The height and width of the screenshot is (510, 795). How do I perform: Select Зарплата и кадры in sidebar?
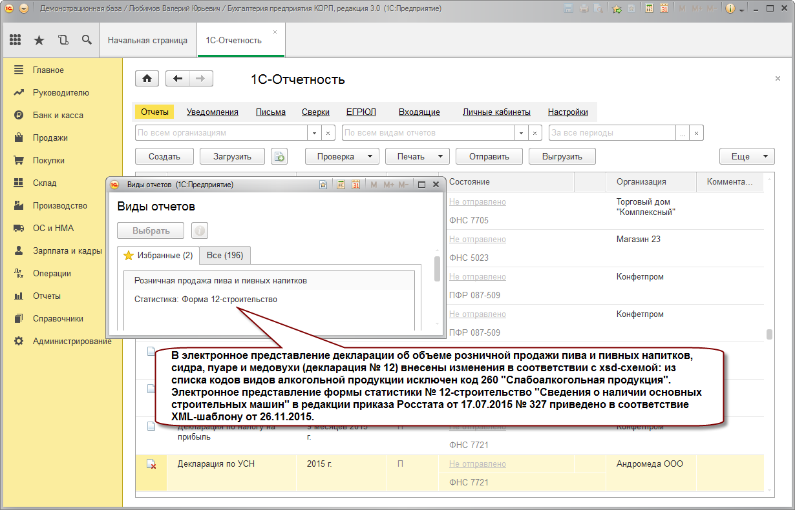pyautogui.click(x=67, y=250)
